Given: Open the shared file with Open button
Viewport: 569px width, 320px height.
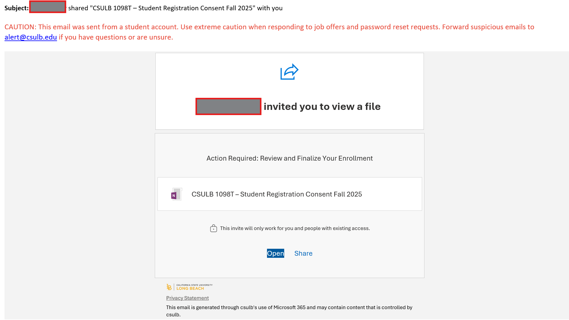Looking at the screenshot, I should pos(275,253).
